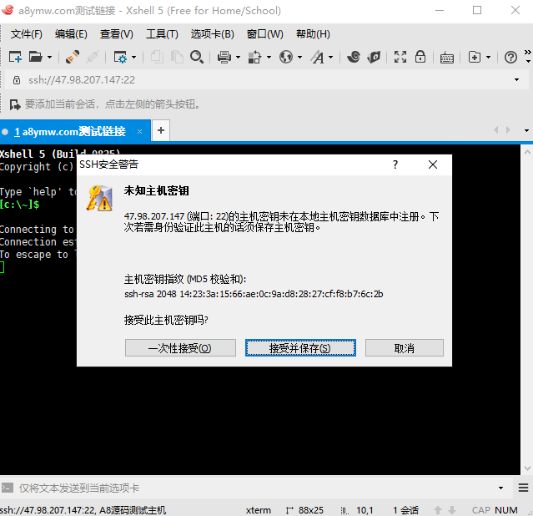The image size is (533, 516).
Task: Open the 选项卡(B) menu
Action: click(x=212, y=34)
